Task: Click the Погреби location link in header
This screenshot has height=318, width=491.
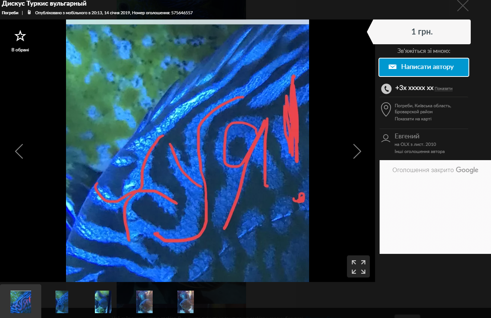Action: [x=10, y=13]
